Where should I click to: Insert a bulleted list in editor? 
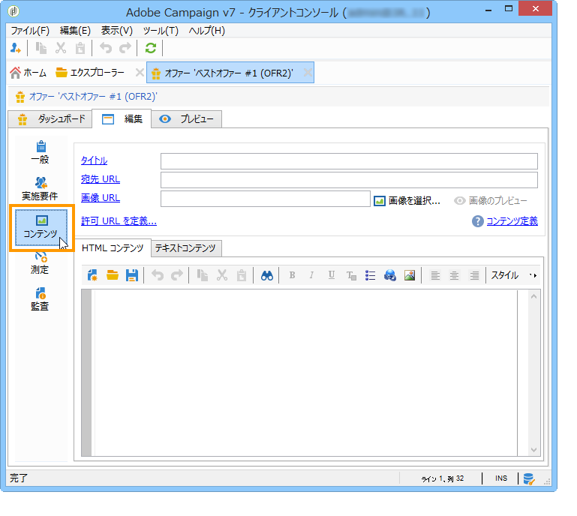371,275
